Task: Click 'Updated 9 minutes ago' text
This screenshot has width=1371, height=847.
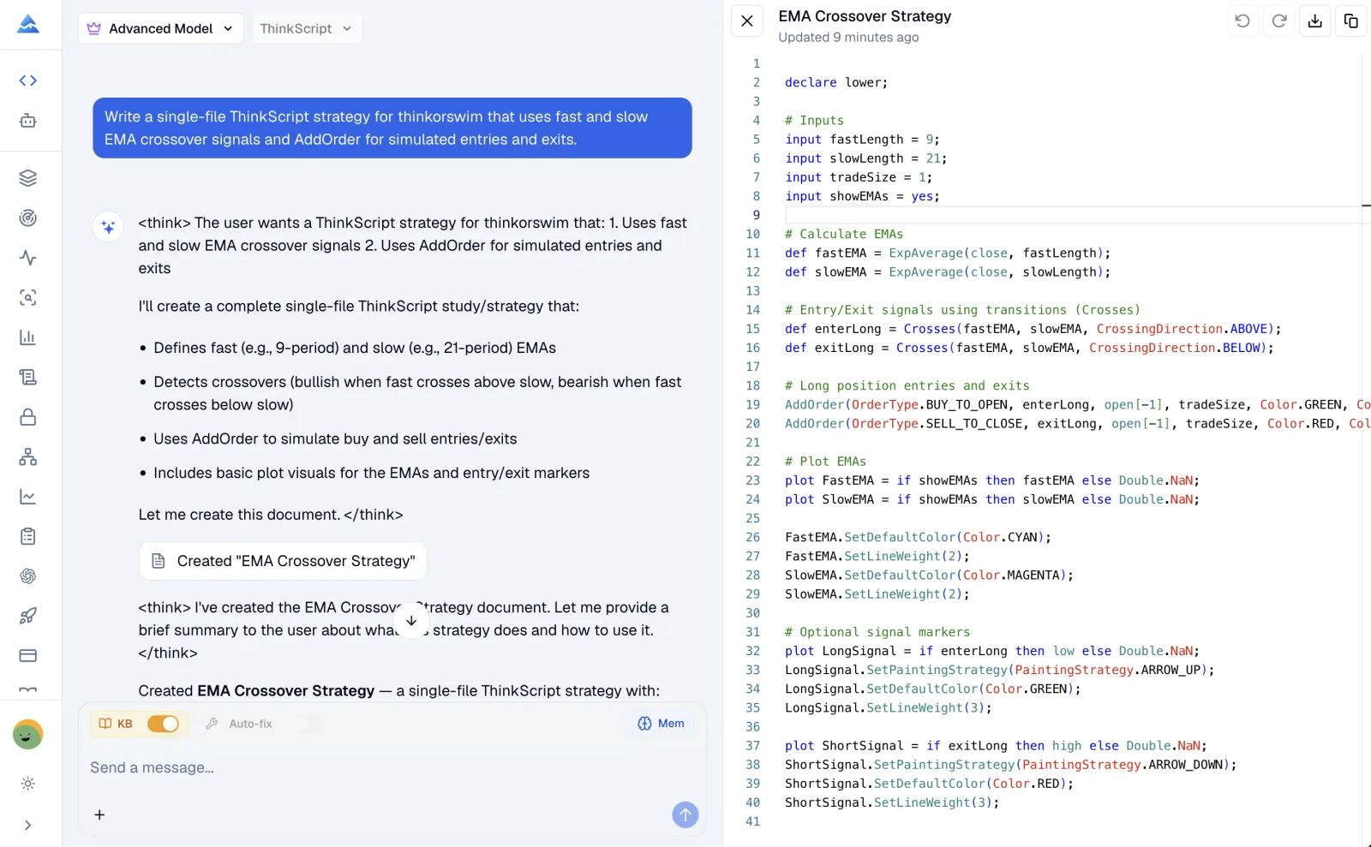Action: point(848,38)
